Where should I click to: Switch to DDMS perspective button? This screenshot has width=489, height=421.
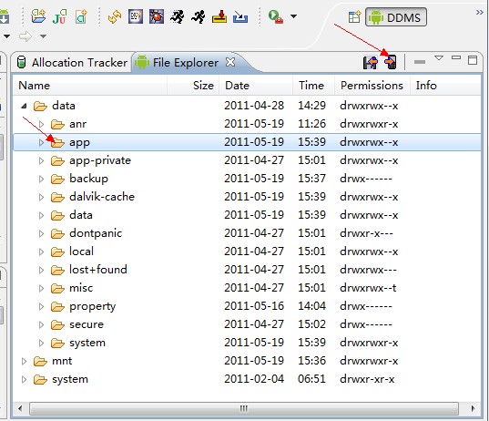tap(396, 17)
